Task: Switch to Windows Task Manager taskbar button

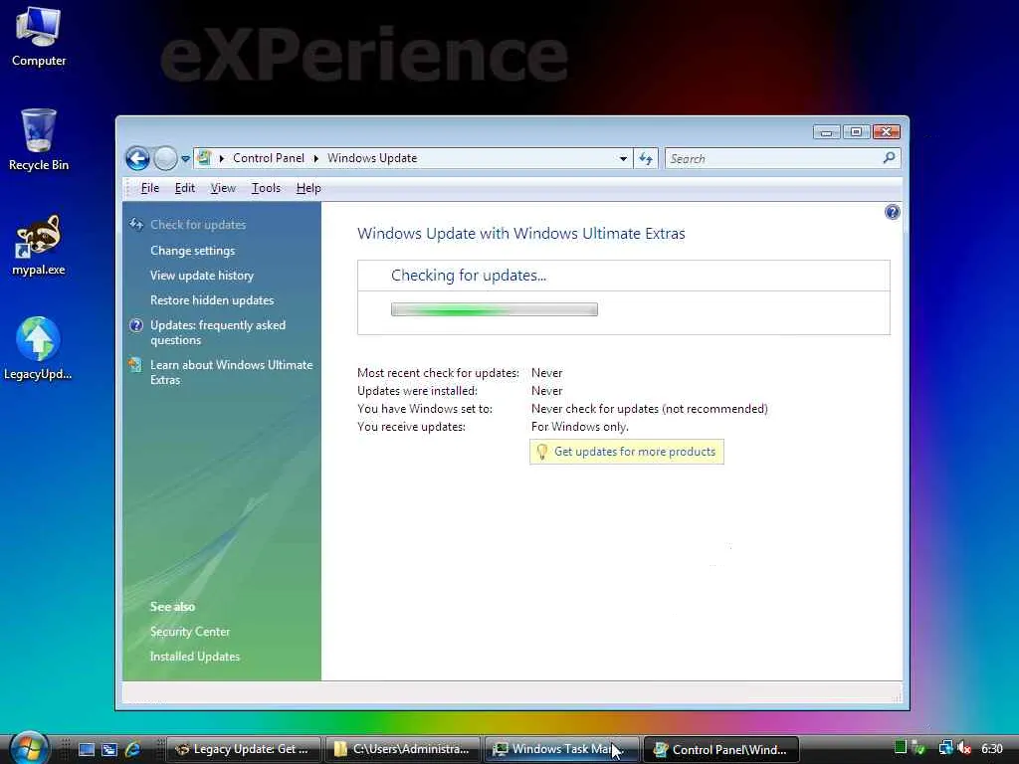Action: coord(561,749)
